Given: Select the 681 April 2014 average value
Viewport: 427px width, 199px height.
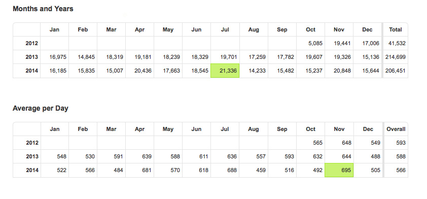Looking at the screenshot, I should click(x=147, y=170).
